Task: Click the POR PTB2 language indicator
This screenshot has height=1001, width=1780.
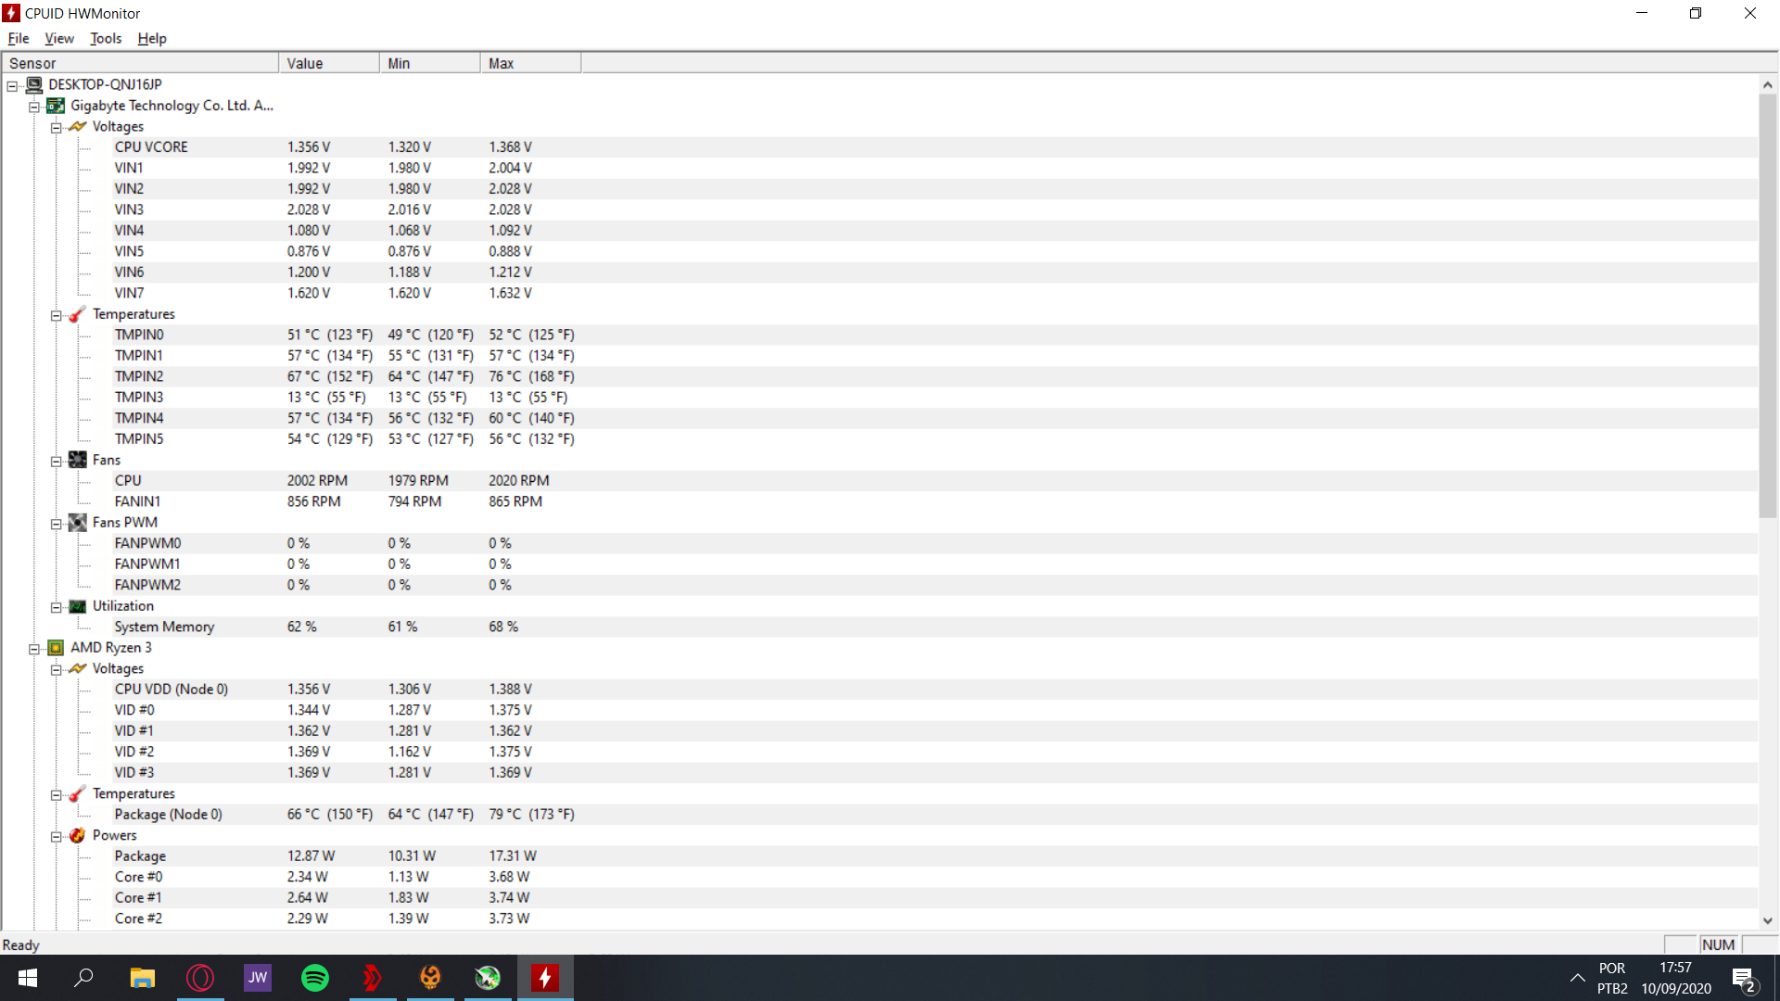Action: (1611, 978)
